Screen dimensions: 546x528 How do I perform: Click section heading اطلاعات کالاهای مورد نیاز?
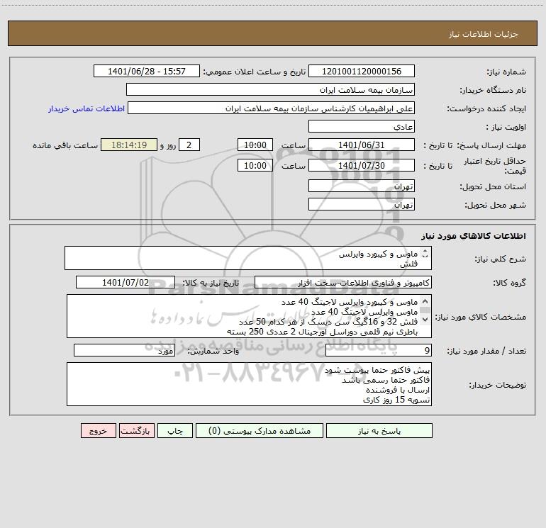coord(474,236)
